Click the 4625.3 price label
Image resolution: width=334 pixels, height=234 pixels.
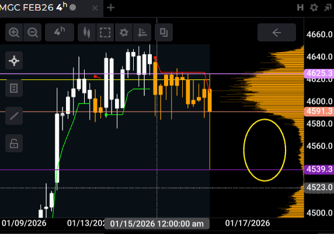[x=319, y=74]
